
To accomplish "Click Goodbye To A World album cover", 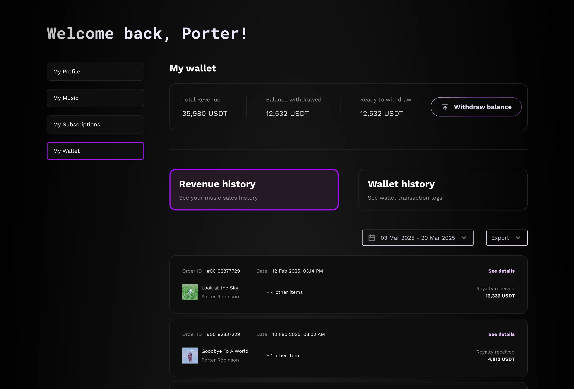I will 190,356.
